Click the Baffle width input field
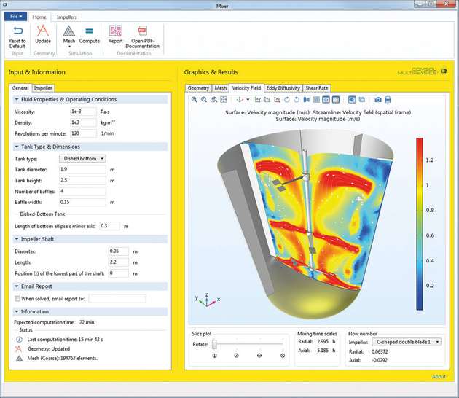The height and width of the screenshot is (398, 459). click(82, 202)
